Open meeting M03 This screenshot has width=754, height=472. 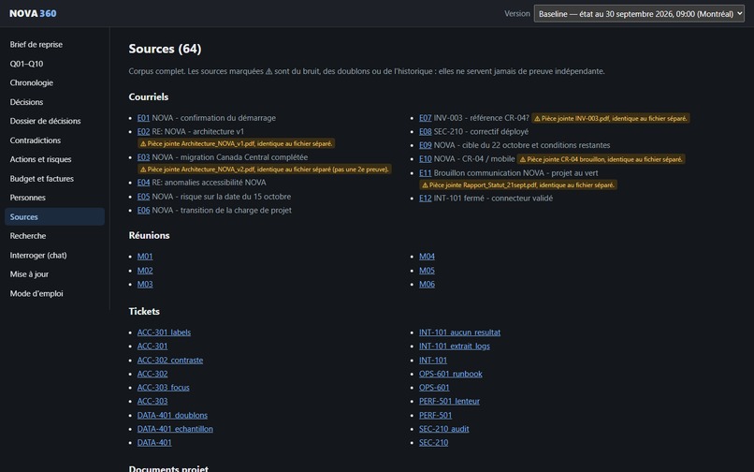[145, 284]
